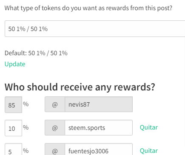This screenshot has width=185, height=155.
Task: Edit the fuentesjo3006 beneficiary username field
Action: [x=99, y=149]
